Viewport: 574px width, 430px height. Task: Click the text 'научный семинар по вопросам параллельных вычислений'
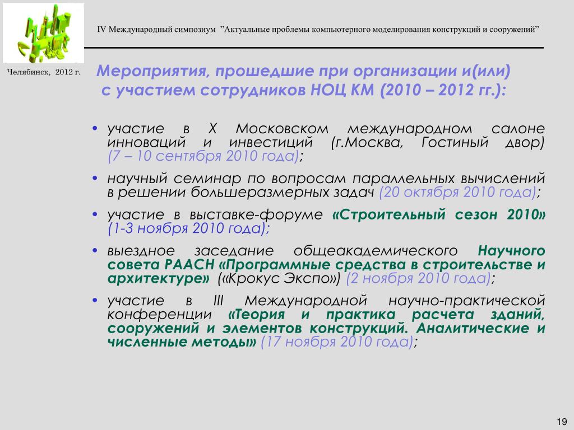click(x=326, y=179)
